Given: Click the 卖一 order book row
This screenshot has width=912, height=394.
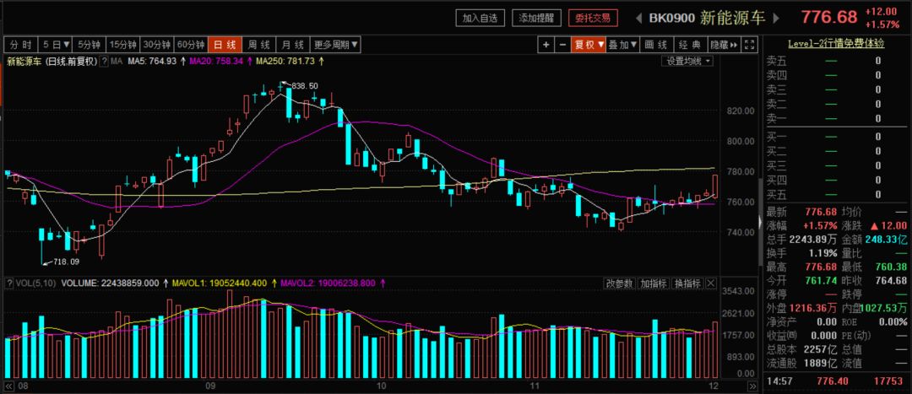Looking at the screenshot, I should click(x=836, y=119).
